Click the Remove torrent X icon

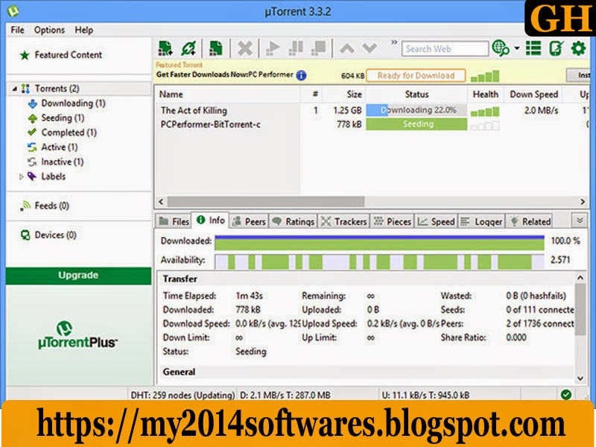coord(245,48)
